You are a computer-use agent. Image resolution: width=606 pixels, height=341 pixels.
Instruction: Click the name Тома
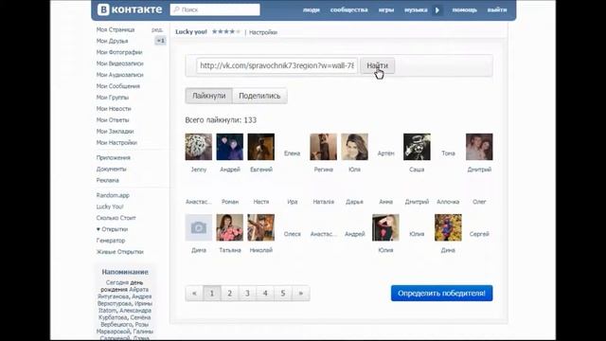click(x=448, y=153)
